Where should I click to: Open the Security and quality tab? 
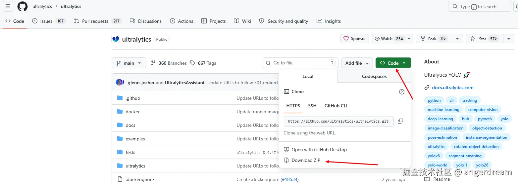pos(284,21)
